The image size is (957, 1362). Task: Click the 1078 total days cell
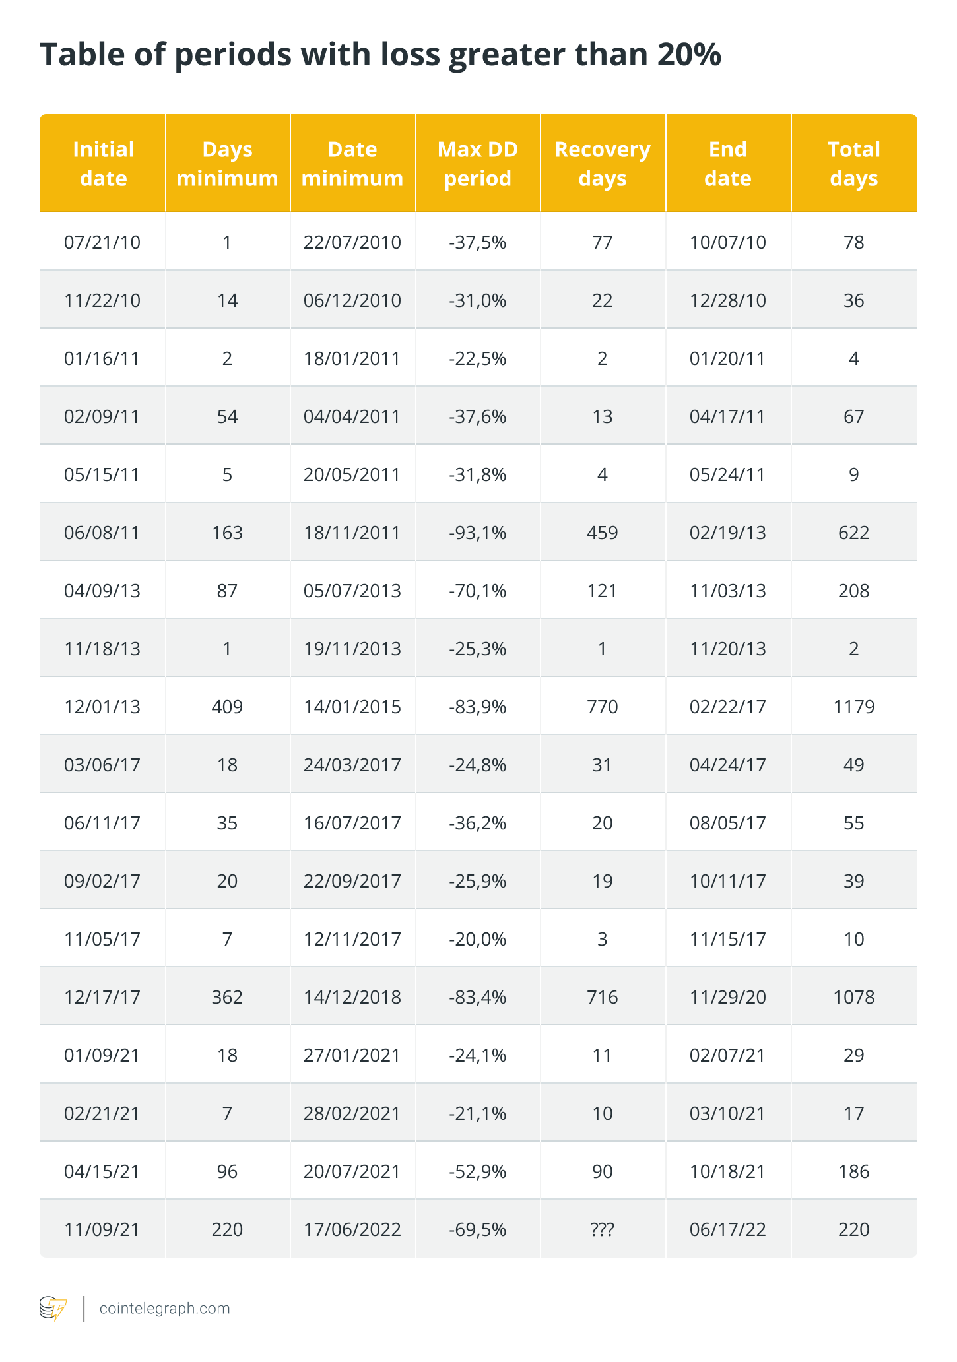point(853,997)
